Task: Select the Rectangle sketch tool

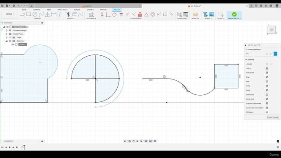Action: 29,14
